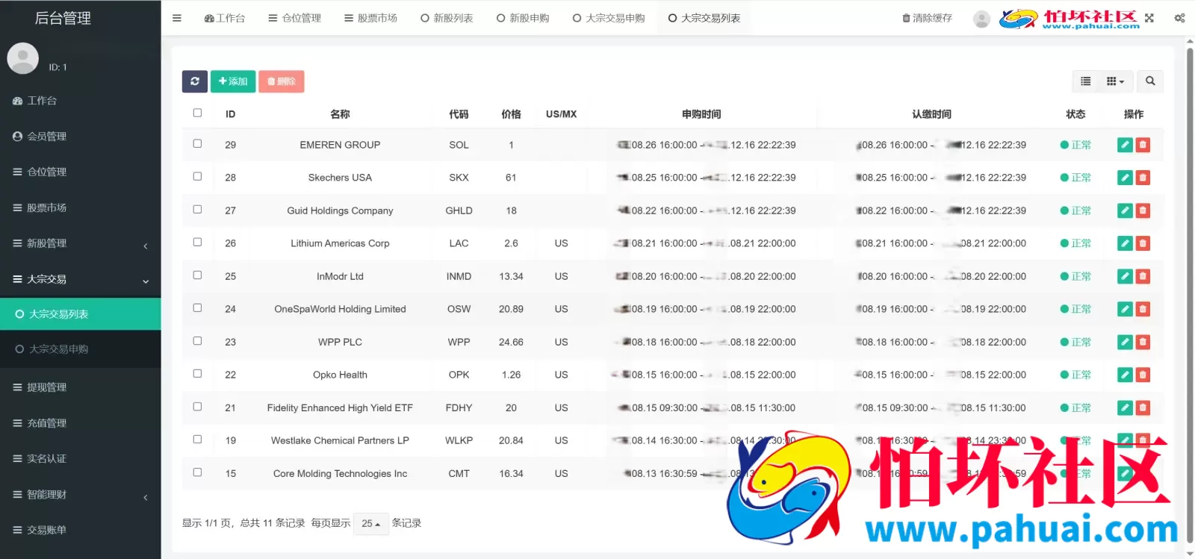Check the box for row ID 26
Screen dimensions: 1195x559
[x=197, y=242]
